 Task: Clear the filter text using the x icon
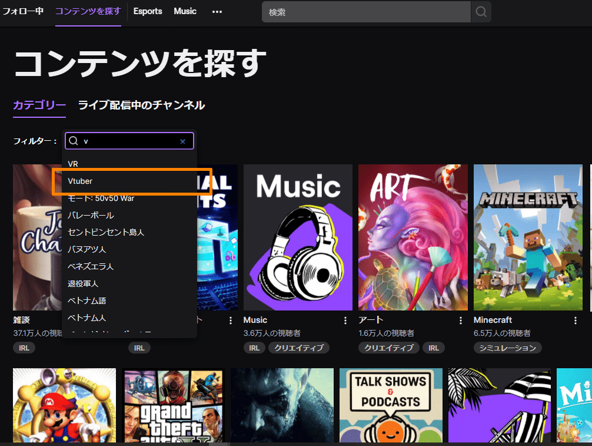pos(182,141)
